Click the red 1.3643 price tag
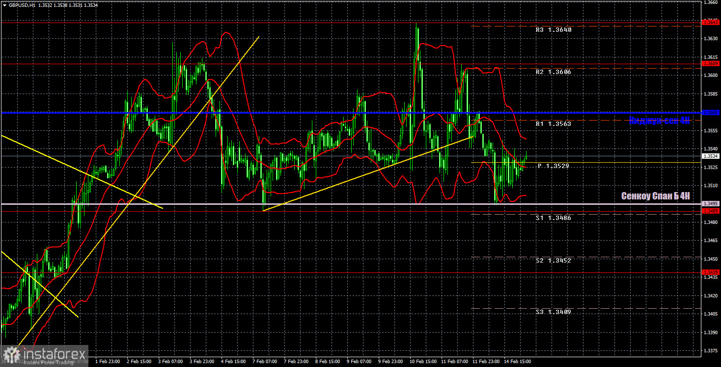 tap(711, 22)
